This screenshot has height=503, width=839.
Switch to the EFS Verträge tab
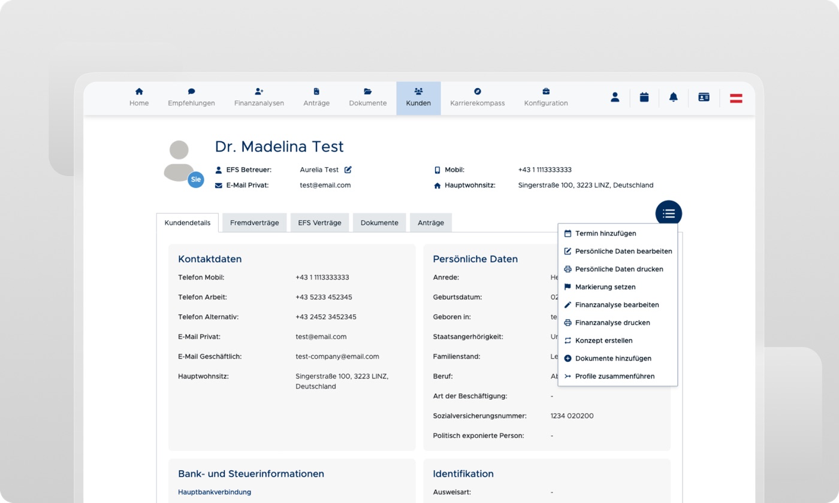320,223
